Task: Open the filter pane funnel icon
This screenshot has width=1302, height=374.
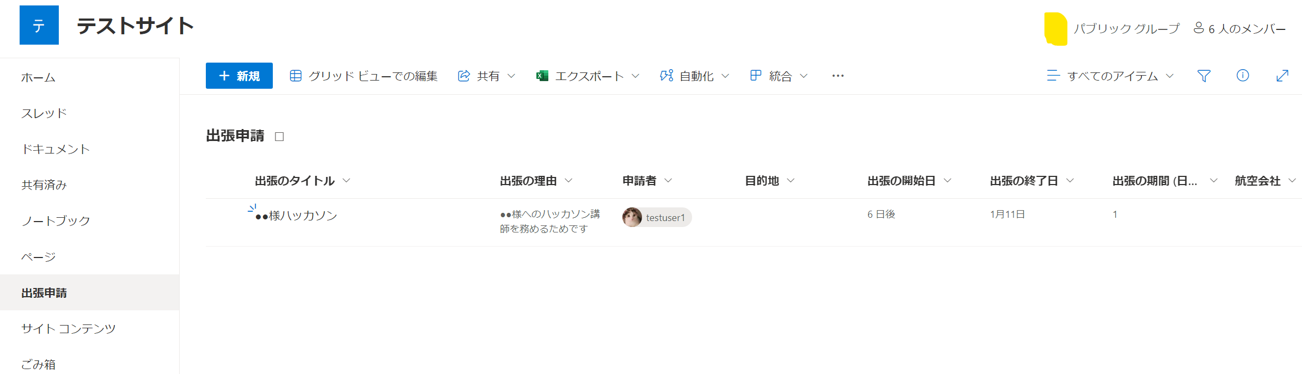Action: click(x=1204, y=76)
